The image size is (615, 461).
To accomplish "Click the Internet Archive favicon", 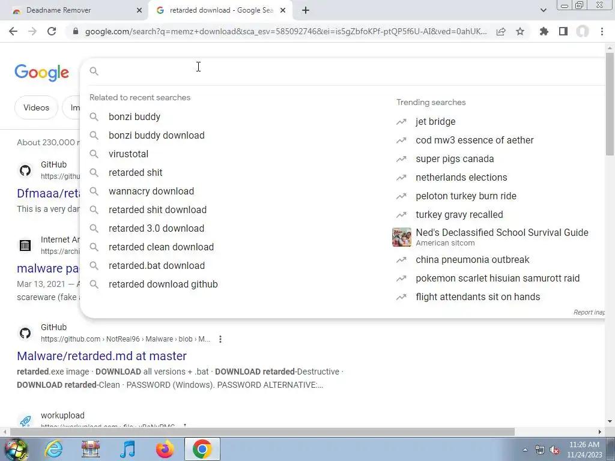I will tap(25, 246).
